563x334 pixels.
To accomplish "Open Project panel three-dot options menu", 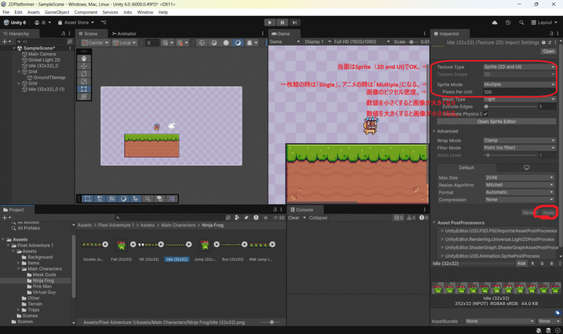I will click(x=281, y=209).
